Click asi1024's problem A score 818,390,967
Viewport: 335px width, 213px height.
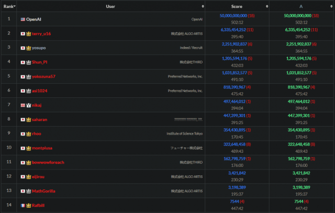pos(299,87)
